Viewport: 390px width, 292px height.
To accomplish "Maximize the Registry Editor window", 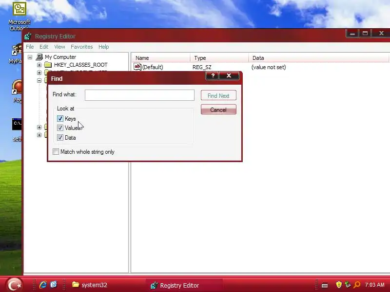I will click(365, 33).
